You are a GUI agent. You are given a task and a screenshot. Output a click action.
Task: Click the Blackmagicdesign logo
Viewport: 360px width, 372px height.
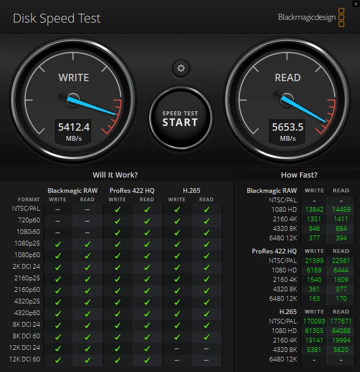(x=311, y=17)
